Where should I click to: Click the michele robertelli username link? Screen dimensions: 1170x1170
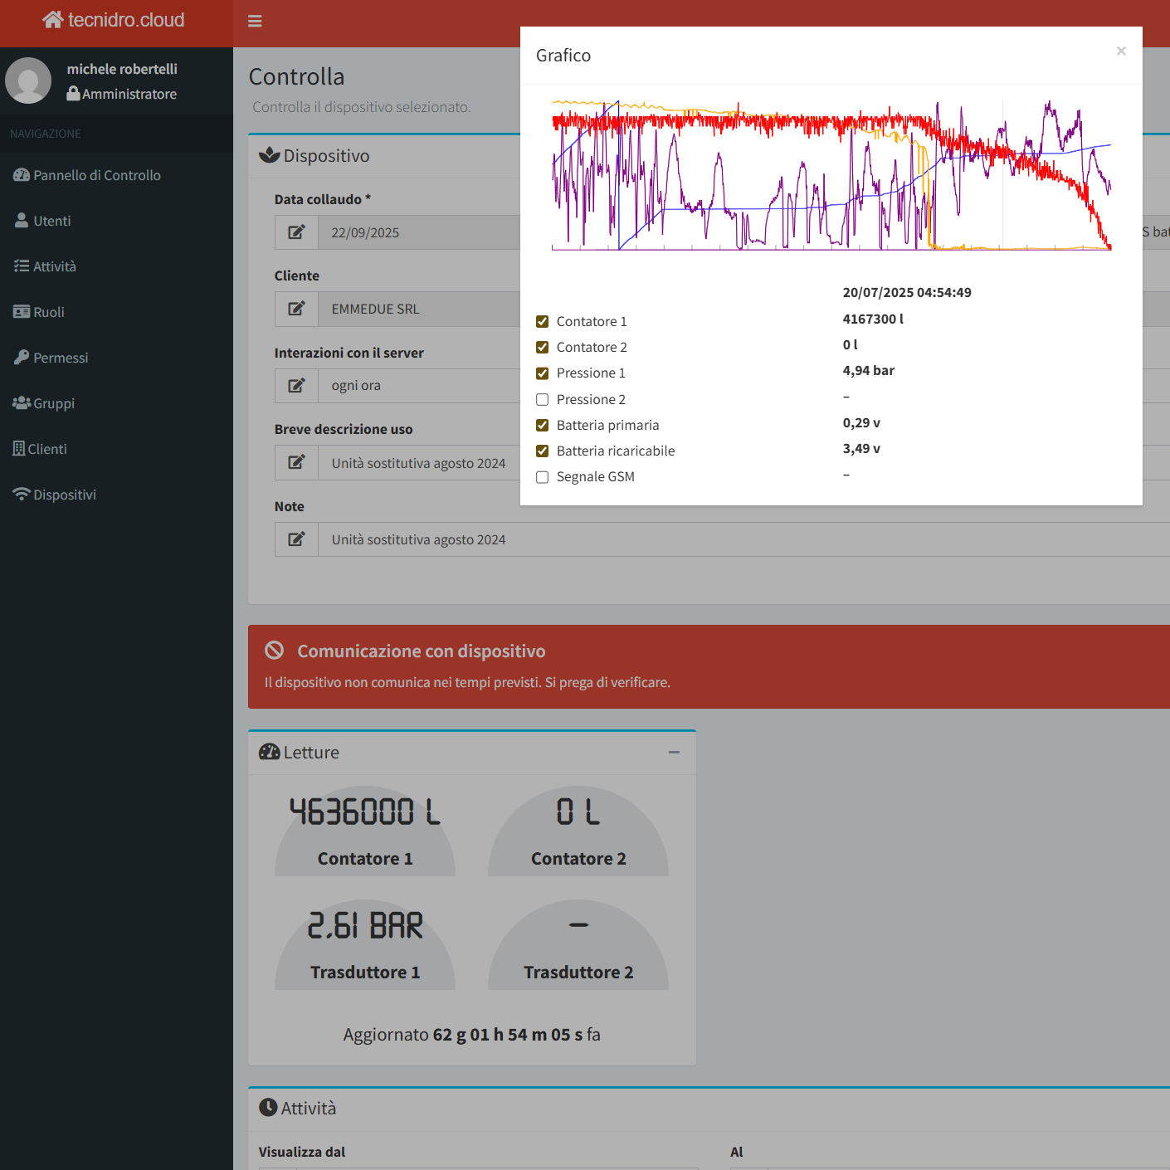[122, 69]
